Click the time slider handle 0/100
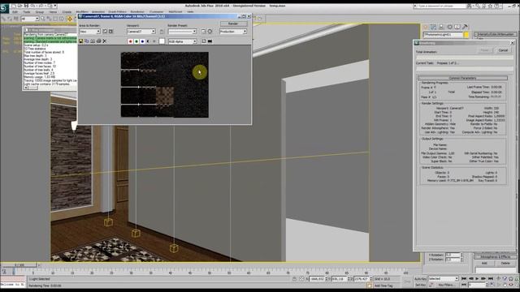The image size is (520, 292). pos(19,265)
